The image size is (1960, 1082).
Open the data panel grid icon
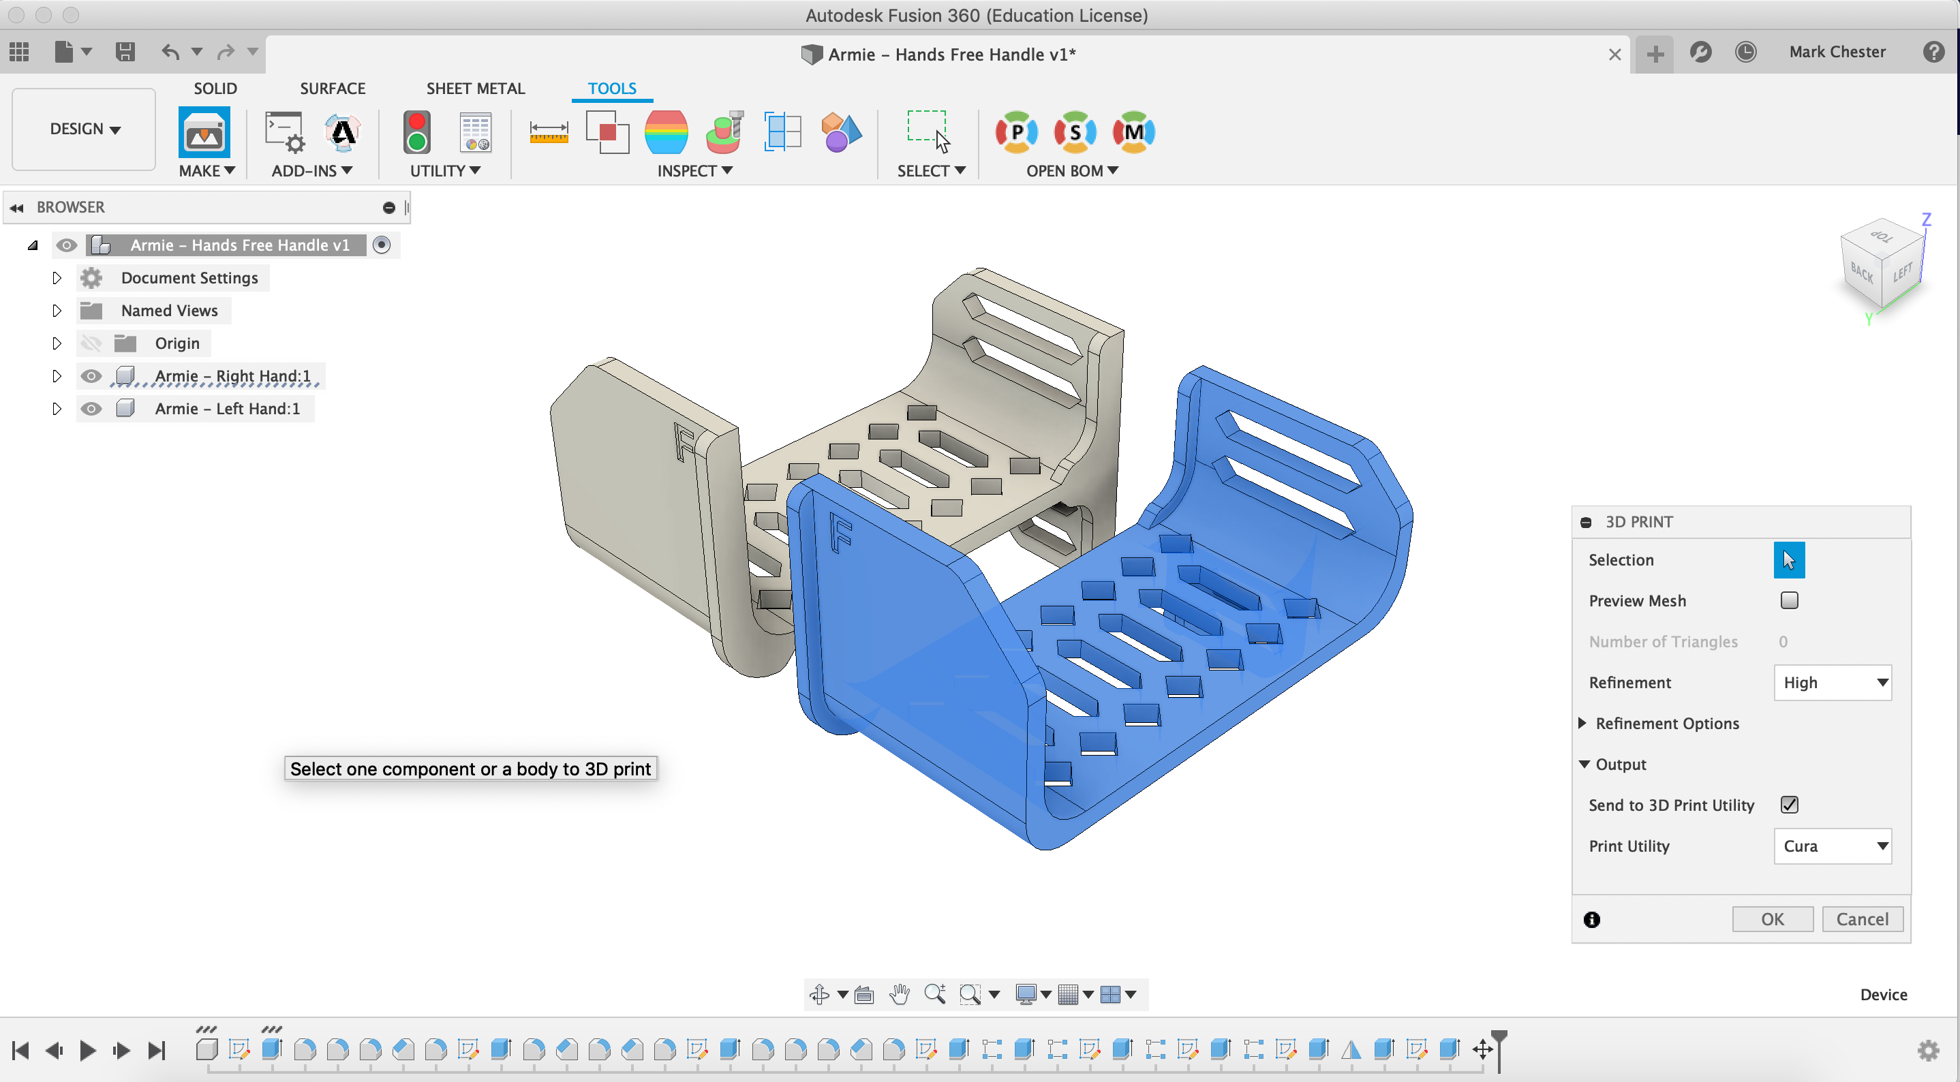(19, 52)
